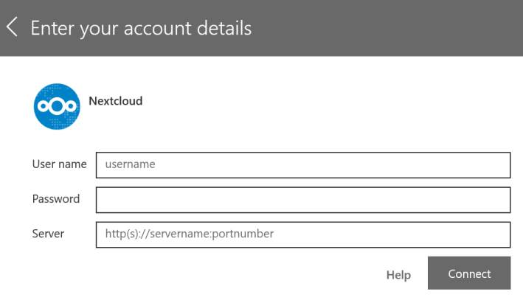Get help with Nextcloud account setup
The image size is (523, 300).
[x=398, y=275]
